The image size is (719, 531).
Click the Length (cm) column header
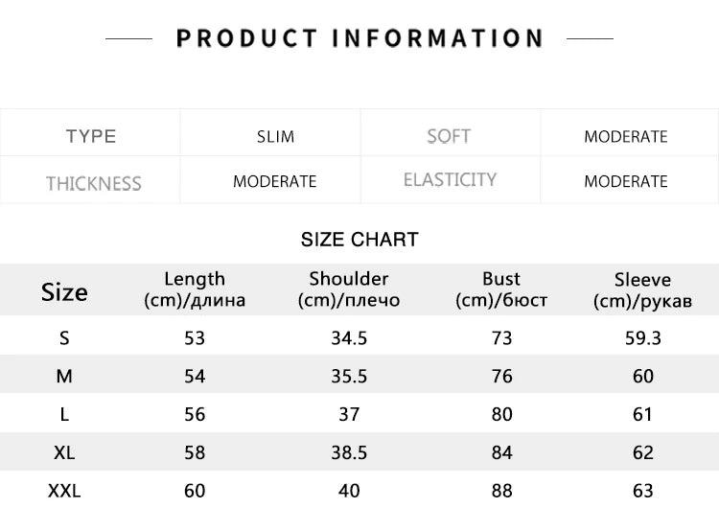tap(195, 289)
